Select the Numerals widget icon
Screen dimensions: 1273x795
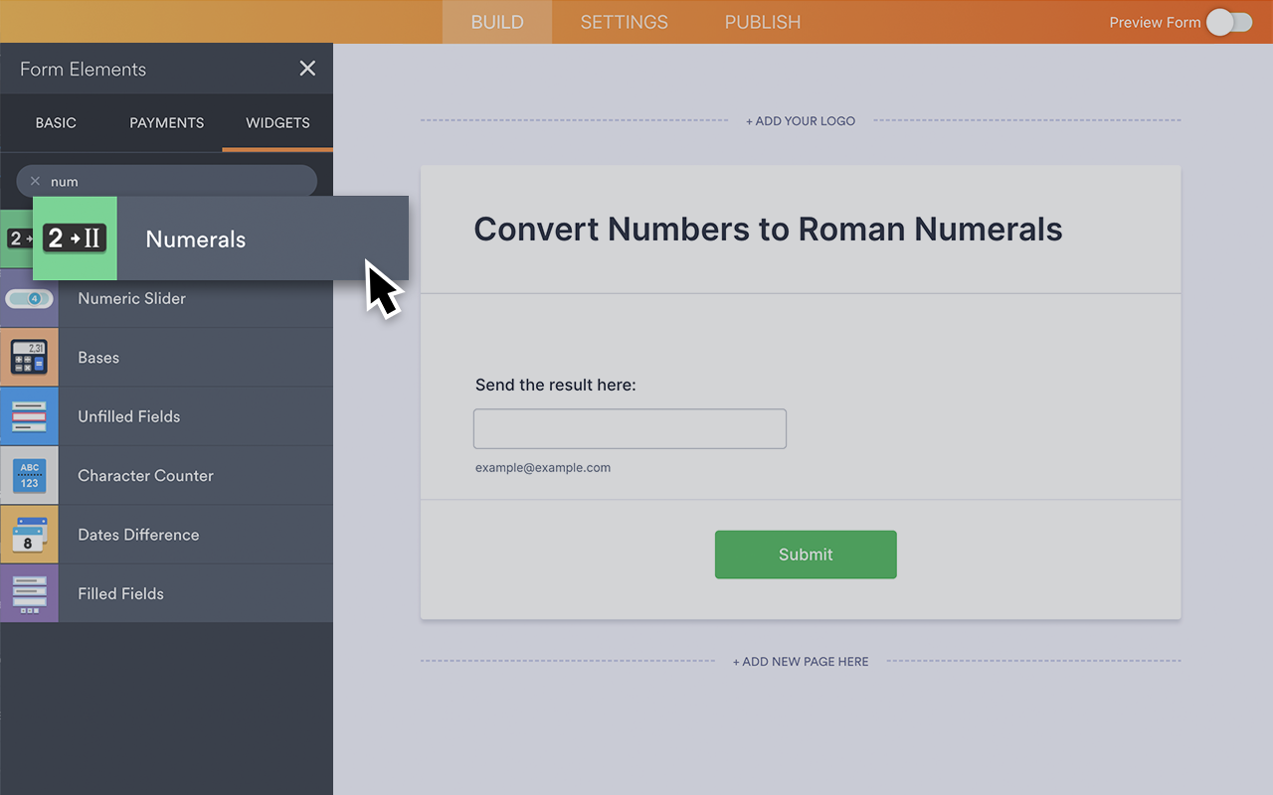coord(75,238)
